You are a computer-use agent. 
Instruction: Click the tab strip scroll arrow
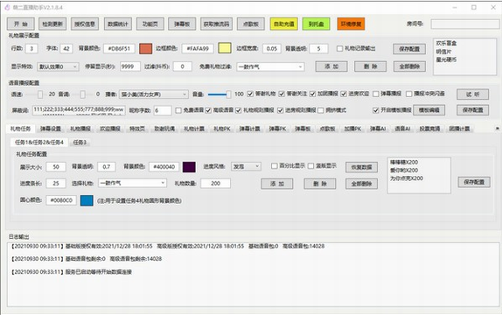[x=498, y=129]
